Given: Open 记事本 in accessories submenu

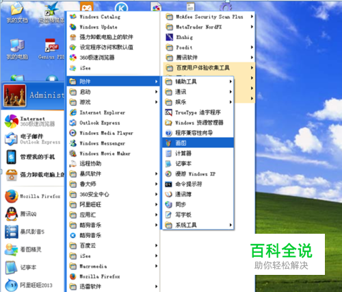Looking at the screenshot, I should (x=198, y=164).
